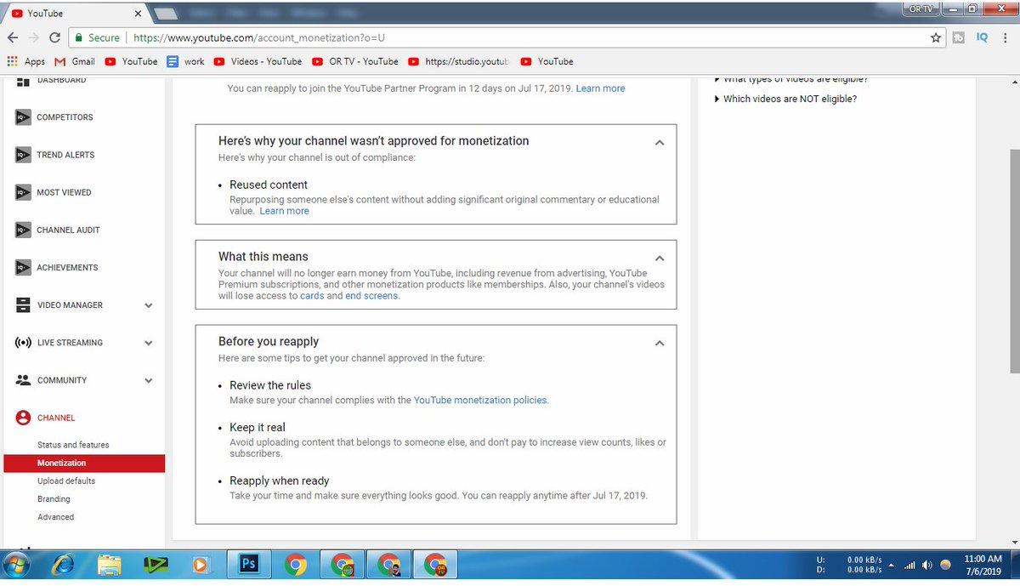1020x586 pixels.
Task: Open the Advanced channel settings
Action: coord(55,517)
